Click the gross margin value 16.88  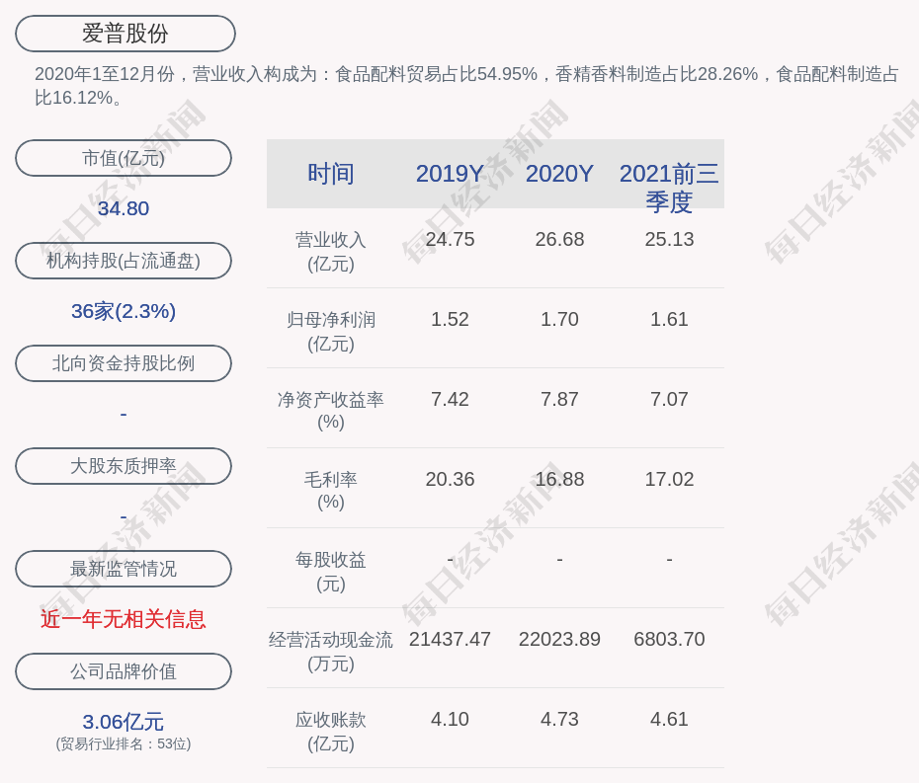(559, 479)
